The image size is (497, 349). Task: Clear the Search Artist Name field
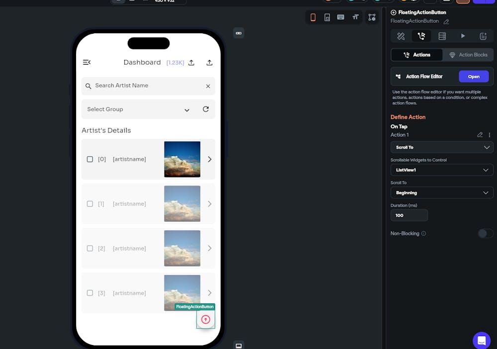point(208,86)
